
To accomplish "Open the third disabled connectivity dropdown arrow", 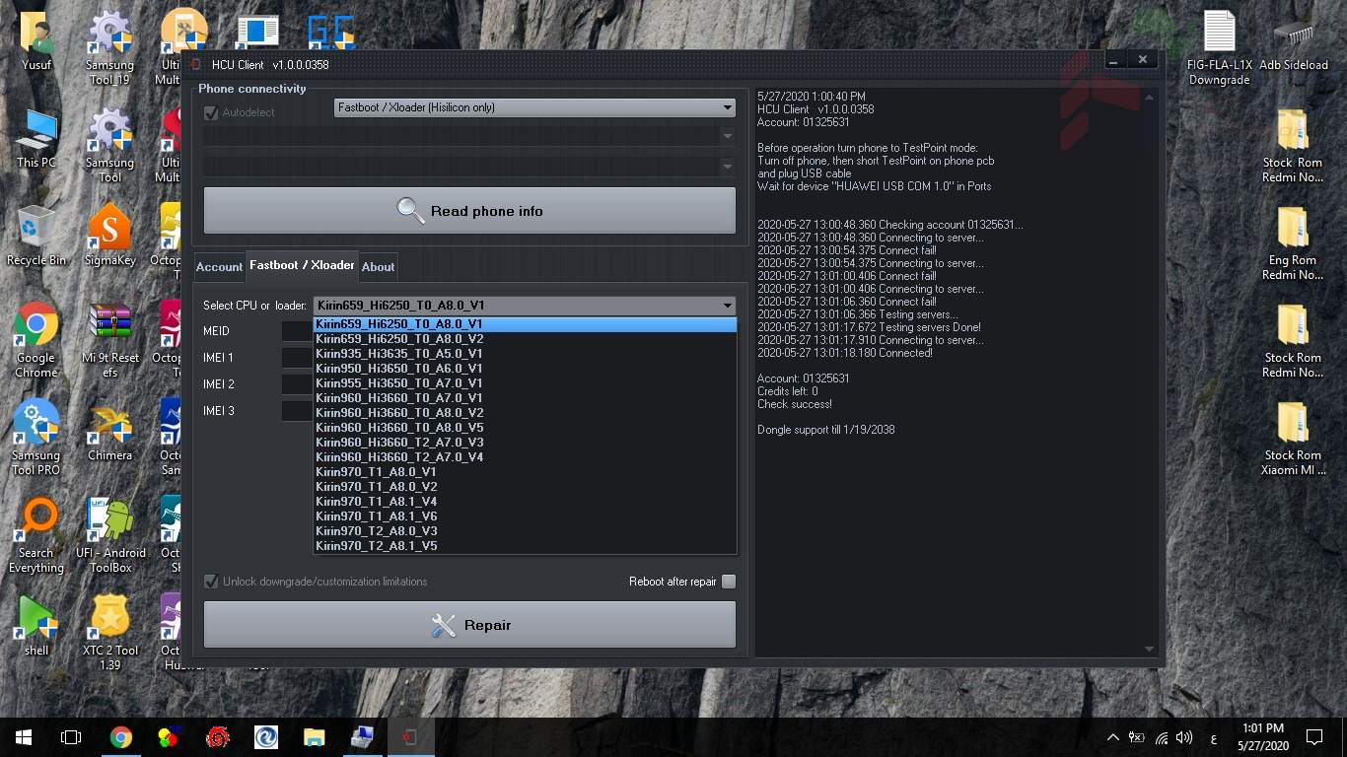I will point(728,166).
